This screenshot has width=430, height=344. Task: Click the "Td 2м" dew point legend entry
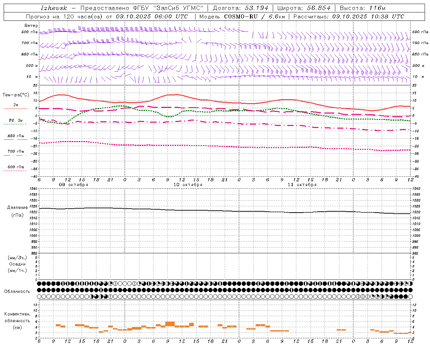click(16, 120)
